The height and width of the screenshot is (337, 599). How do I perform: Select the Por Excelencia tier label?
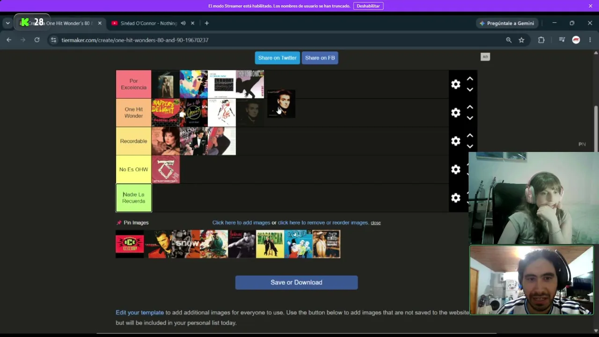pos(133,84)
